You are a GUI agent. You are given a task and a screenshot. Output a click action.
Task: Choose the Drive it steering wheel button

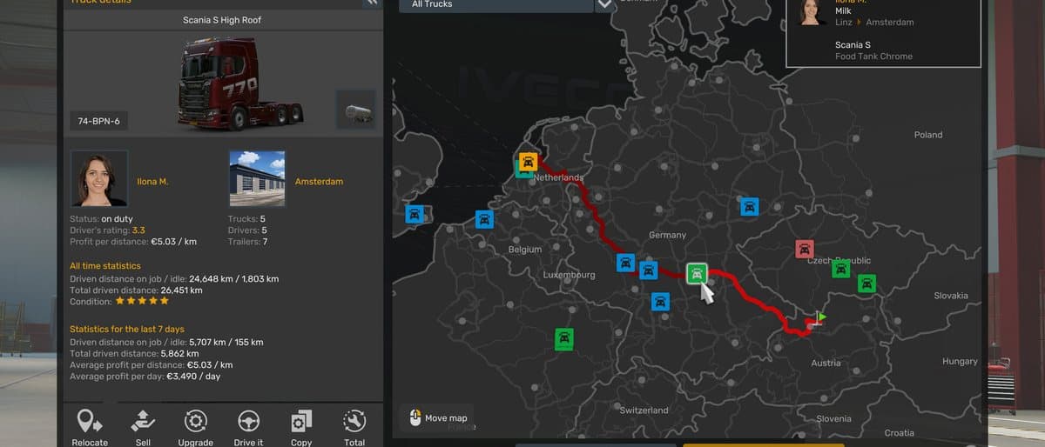click(x=248, y=428)
